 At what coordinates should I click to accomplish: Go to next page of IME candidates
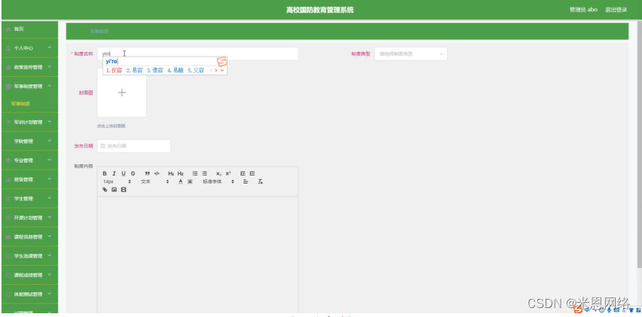click(216, 70)
